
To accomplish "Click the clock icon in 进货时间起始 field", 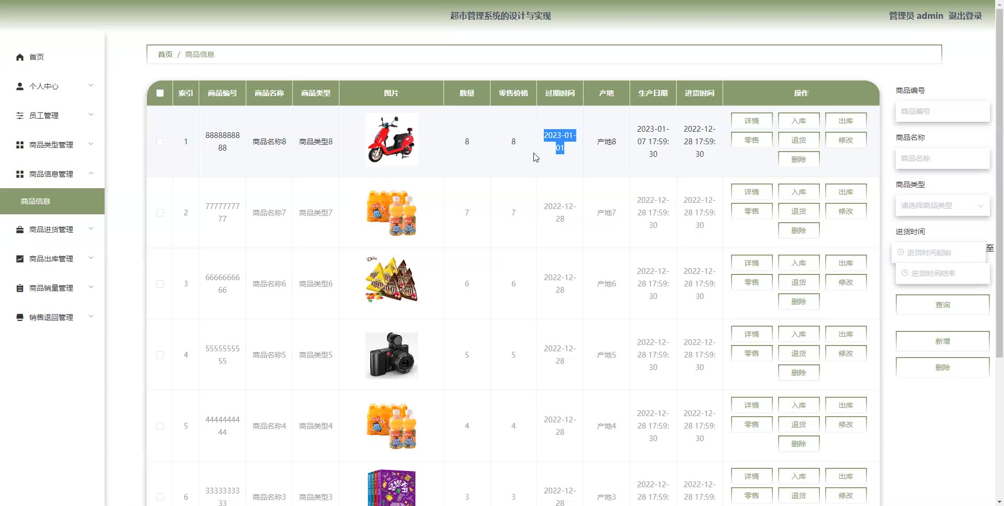I will click(900, 252).
